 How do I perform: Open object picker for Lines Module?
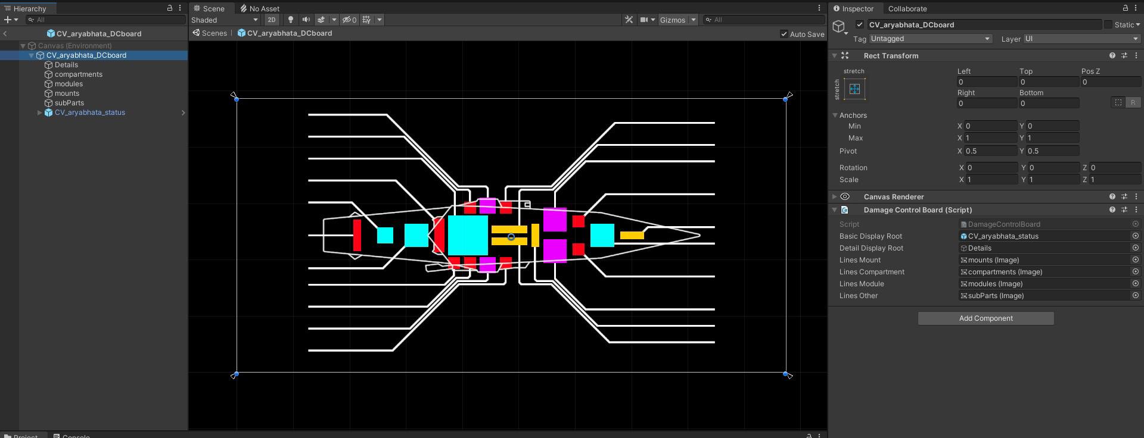click(x=1135, y=283)
